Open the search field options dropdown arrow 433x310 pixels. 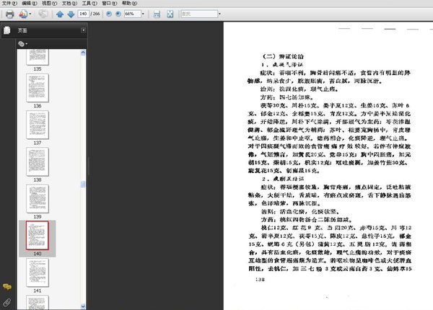(220, 14)
